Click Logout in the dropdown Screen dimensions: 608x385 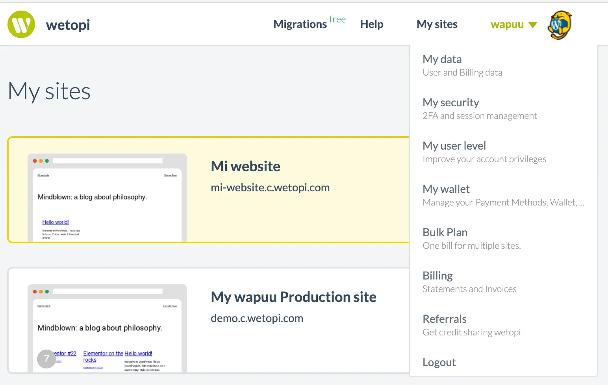tap(439, 362)
